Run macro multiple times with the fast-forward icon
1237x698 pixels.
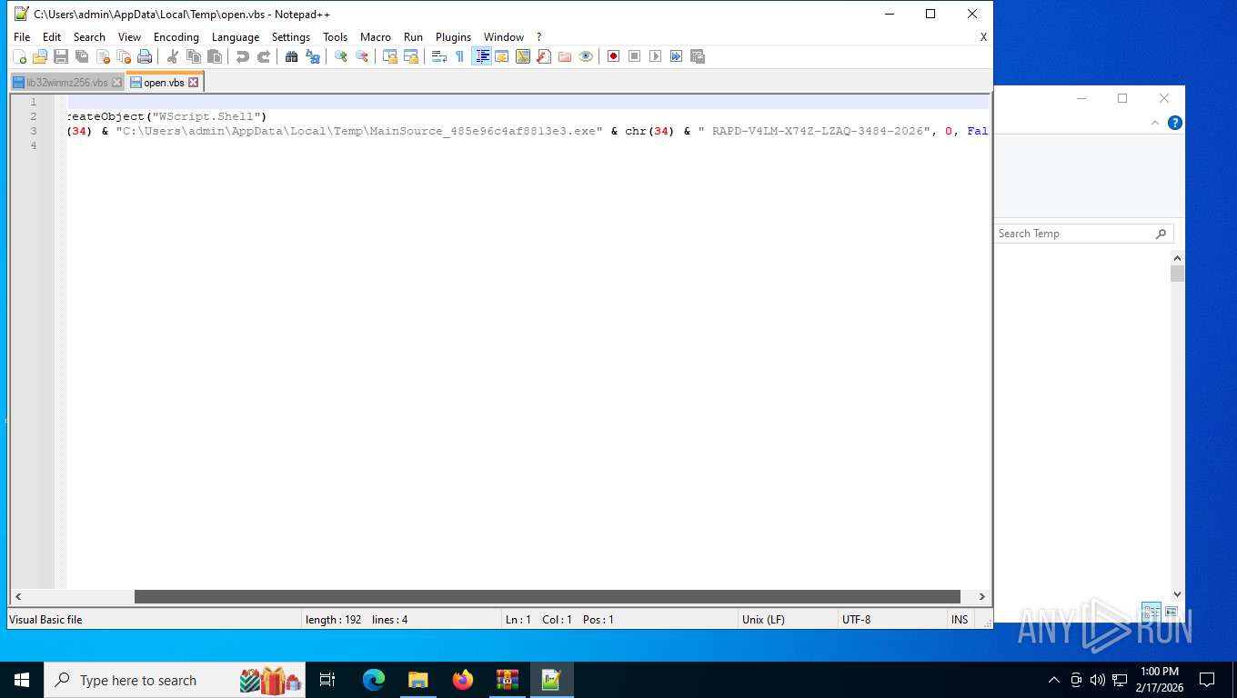(x=677, y=56)
